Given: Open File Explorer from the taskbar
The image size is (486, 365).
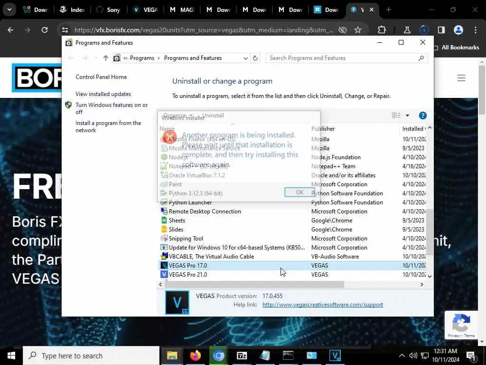Looking at the screenshot, I should 172,355.
